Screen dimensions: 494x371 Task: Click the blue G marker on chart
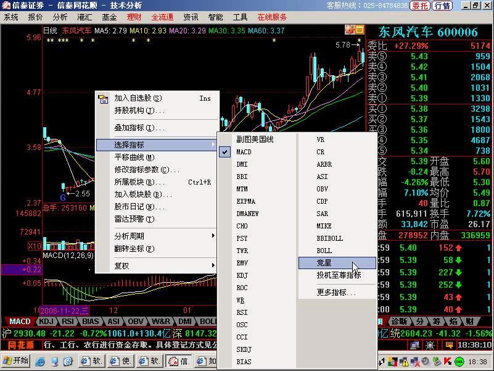63,198
